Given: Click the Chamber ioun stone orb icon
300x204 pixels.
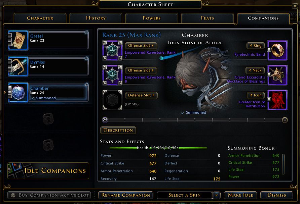Looking at the screenshot, I should coord(18,93).
